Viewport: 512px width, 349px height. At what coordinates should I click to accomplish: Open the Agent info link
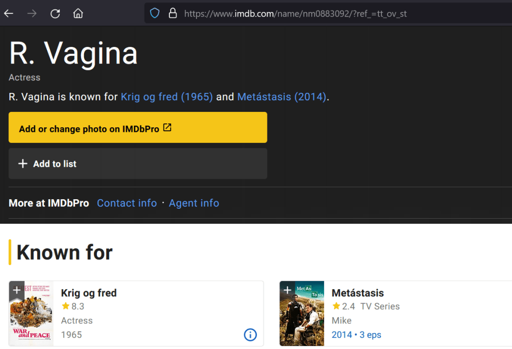point(194,203)
